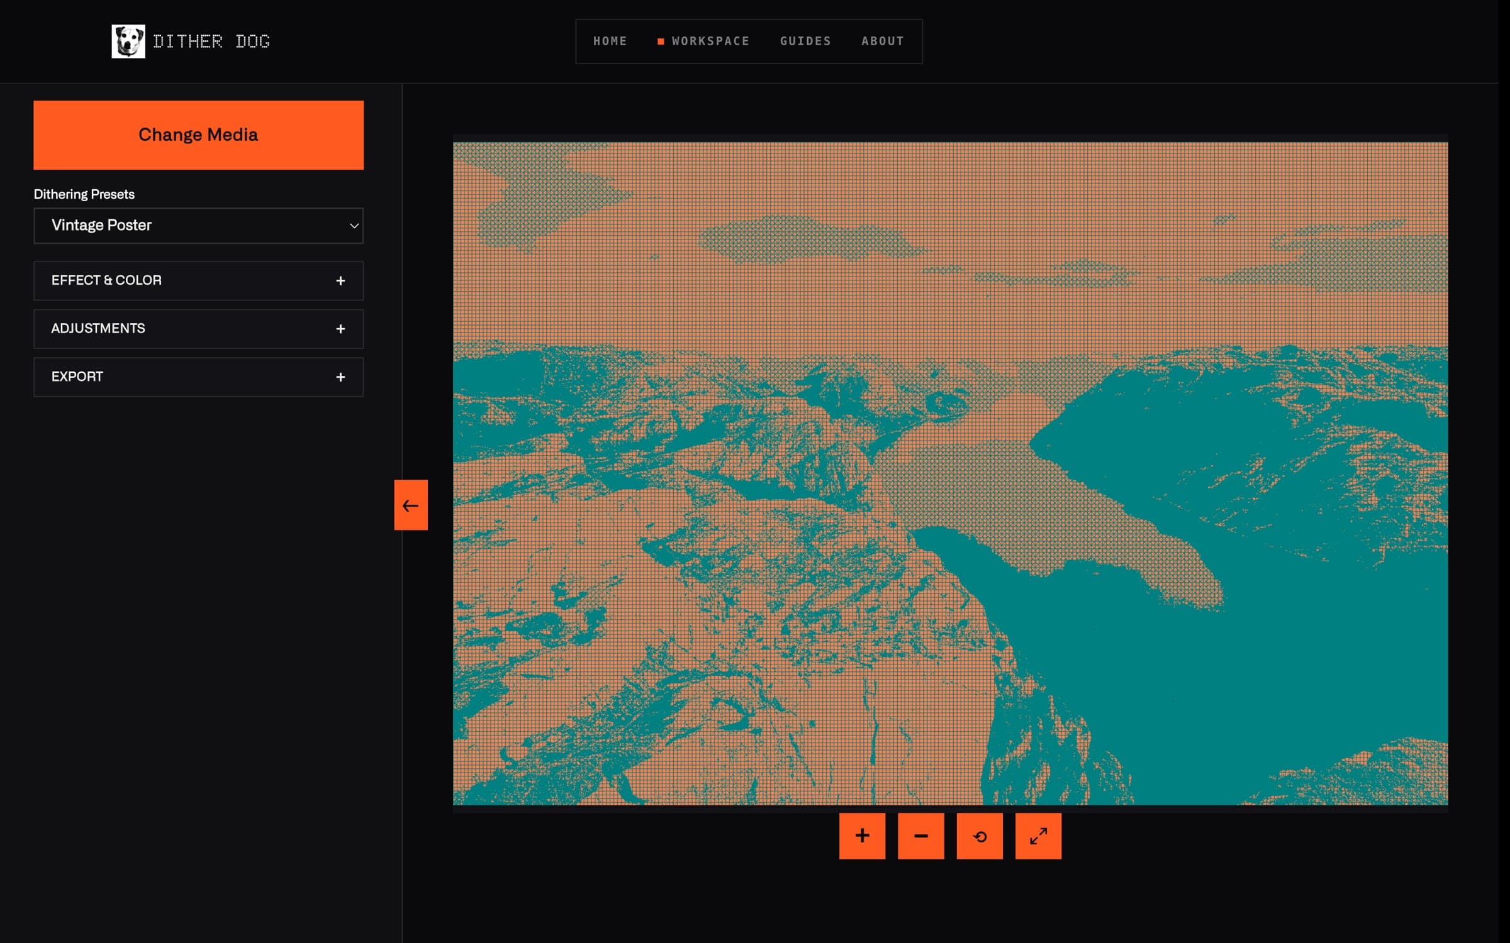Expand the Export section
The height and width of the screenshot is (943, 1510).
198,377
